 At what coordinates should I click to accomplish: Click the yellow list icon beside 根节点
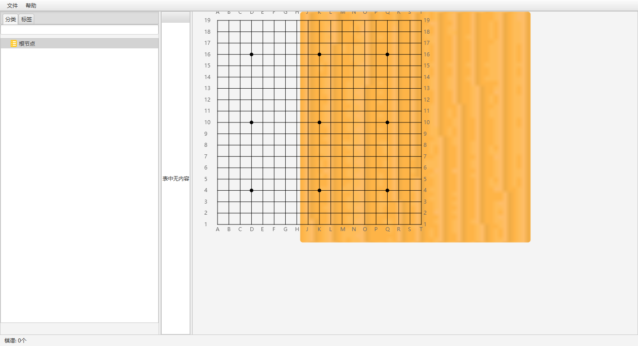click(x=13, y=43)
